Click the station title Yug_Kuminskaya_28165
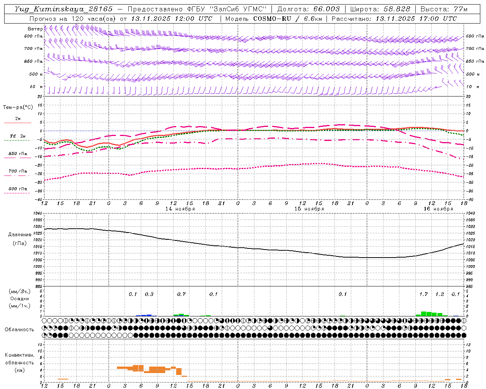This screenshot has height=389, width=486. click(x=64, y=9)
